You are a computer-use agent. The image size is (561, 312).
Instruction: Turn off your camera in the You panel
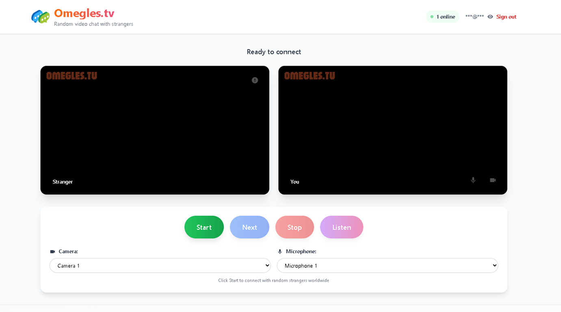pos(493,180)
